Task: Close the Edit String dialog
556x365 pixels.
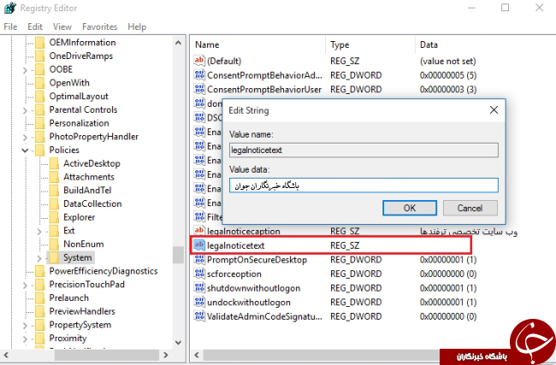Action: tap(494, 110)
